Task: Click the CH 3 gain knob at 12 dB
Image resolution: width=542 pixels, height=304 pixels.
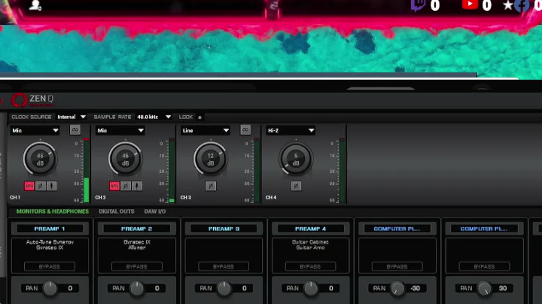Action: 210,159
